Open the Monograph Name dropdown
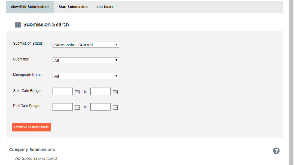Screen dimensions: 294x165 coord(86,76)
